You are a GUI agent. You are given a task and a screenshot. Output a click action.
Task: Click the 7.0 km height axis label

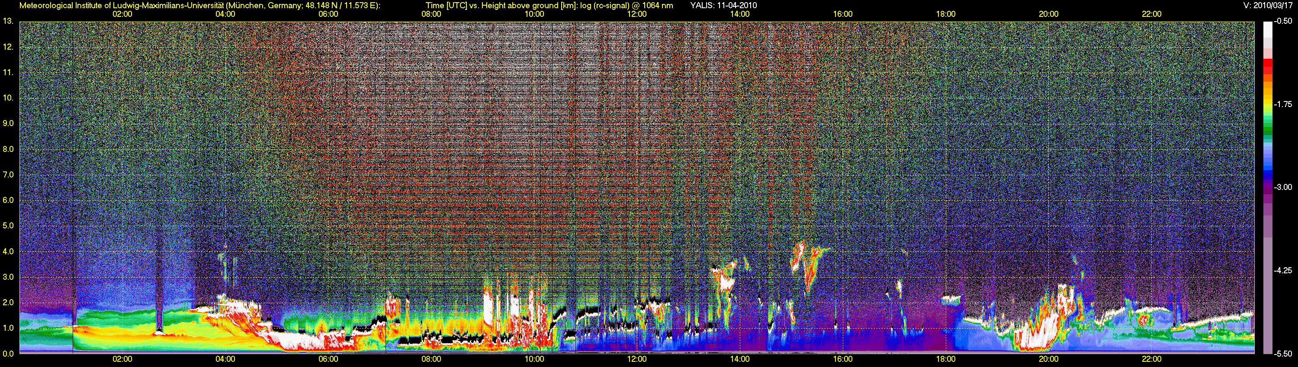8,175
